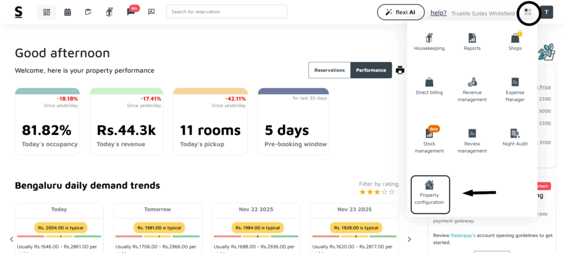Viewport: 565px width, 253px height.
Task: Open Revenue management module
Action: click(x=472, y=89)
